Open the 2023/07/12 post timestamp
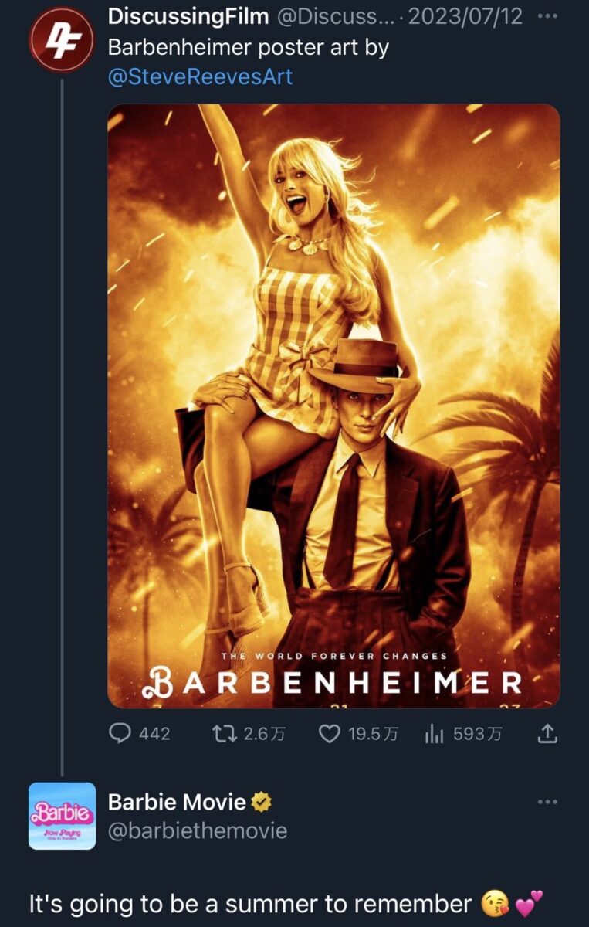 (465, 16)
